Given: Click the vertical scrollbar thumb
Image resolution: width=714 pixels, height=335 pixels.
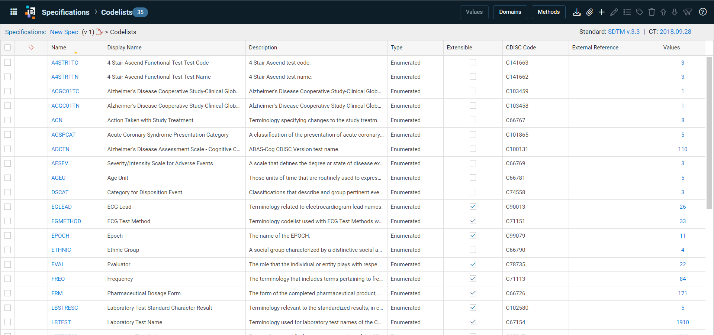Looking at the screenshot, I should coord(709,133).
